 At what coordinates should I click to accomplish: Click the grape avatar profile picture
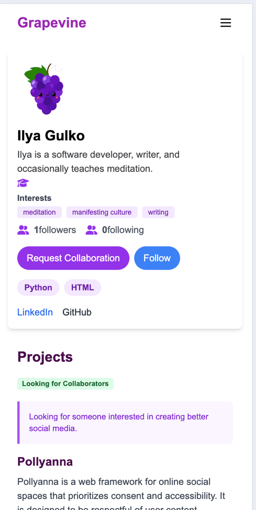click(x=45, y=88)
